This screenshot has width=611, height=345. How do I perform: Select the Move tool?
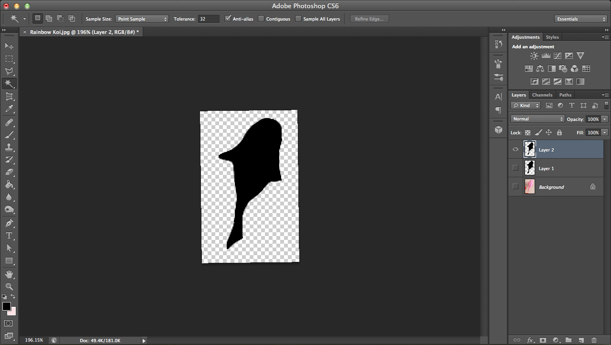10,46
